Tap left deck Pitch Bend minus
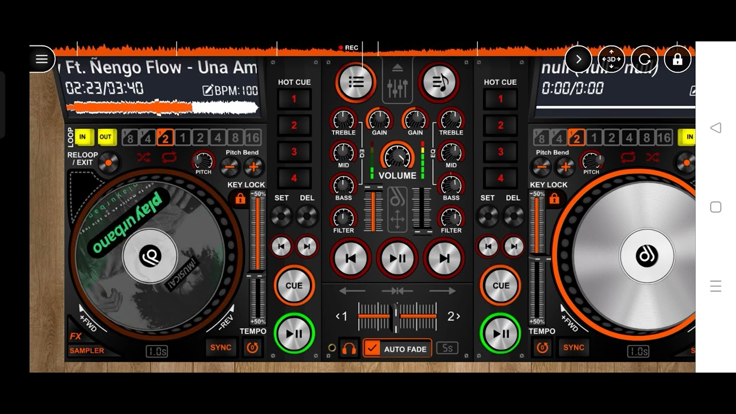 [x=230, y=167]
